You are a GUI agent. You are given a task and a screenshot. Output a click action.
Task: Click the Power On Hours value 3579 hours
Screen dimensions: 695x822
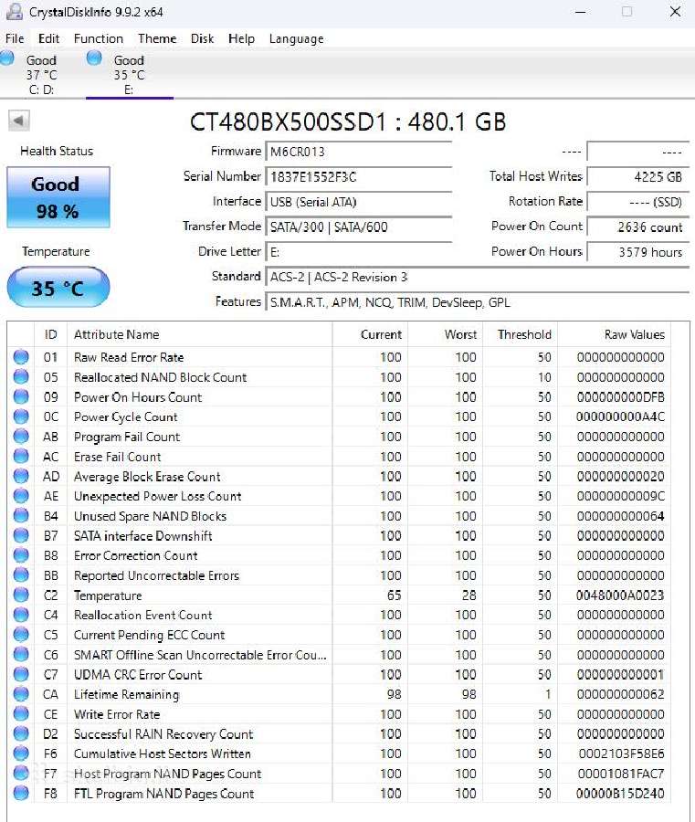(638, 252)
